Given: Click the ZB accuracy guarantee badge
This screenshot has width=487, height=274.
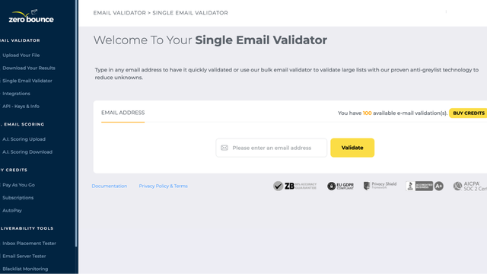Looking at the screenshot, I should [294, 186].
